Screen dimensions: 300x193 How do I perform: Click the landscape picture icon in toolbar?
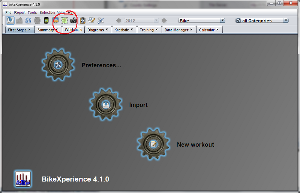(55, 21)
